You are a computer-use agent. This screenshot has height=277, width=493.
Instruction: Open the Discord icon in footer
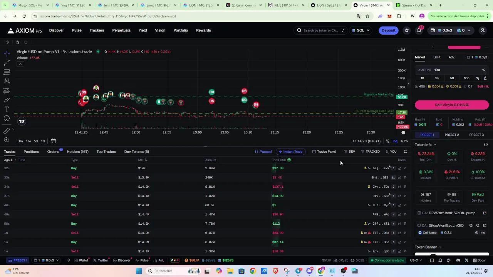pos(458,260)
